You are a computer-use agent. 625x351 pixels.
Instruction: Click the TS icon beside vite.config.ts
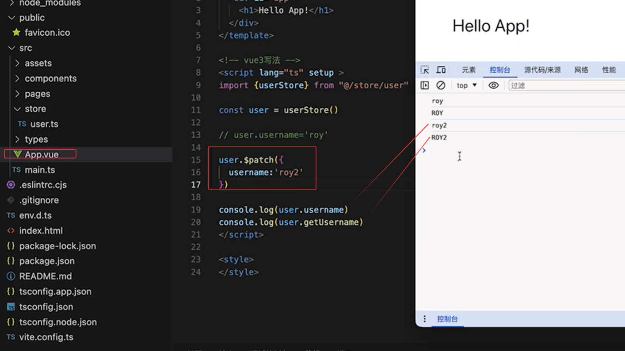[11, 337]
